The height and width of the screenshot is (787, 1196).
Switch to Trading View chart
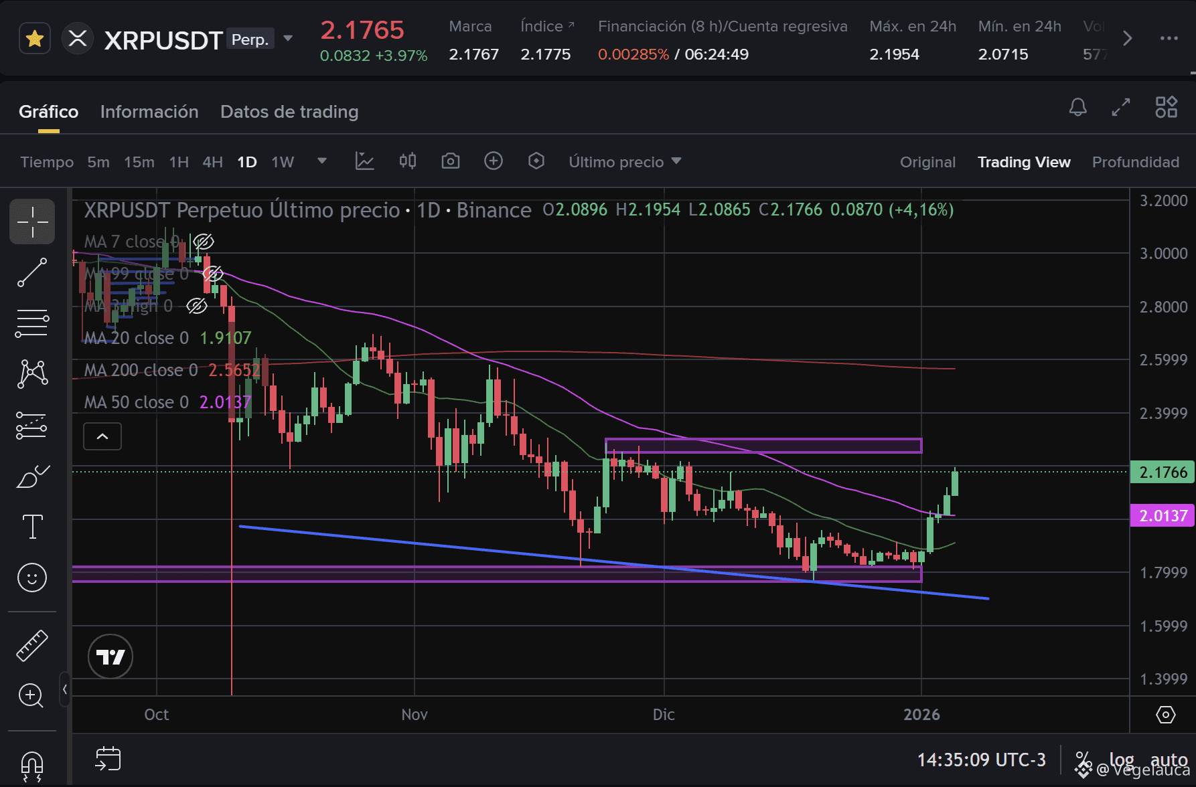click(1024, 162)
